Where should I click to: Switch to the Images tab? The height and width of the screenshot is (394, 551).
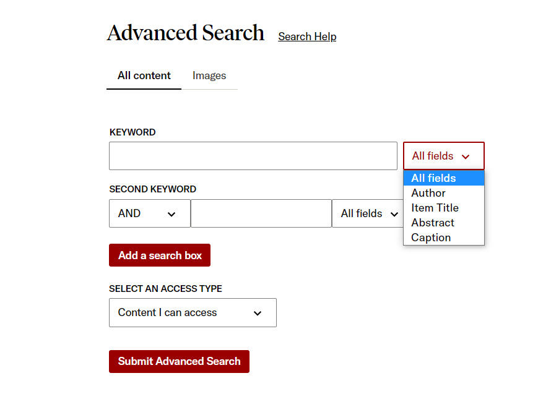209,75
